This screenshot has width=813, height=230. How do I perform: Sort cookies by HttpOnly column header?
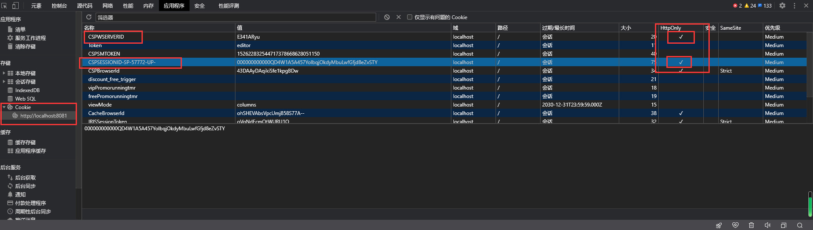point(670,28)
